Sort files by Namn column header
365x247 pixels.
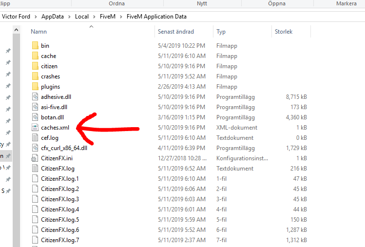(x=38, y=32)
